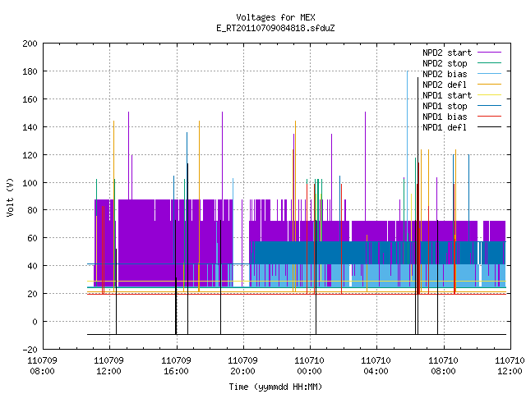526x394 pixels.
Task: Click the 200 tick label on y-axis
Action: [30, 44]
